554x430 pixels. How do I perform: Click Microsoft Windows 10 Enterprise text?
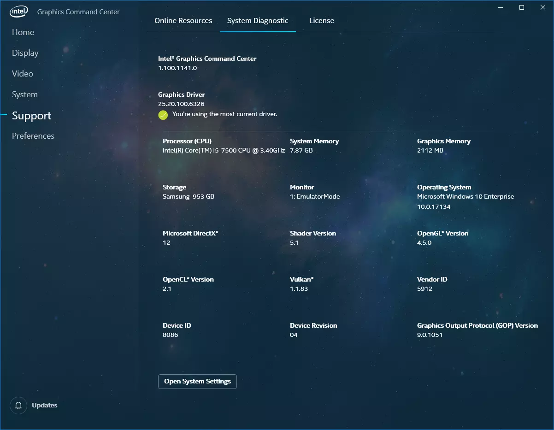click(466, 197)
